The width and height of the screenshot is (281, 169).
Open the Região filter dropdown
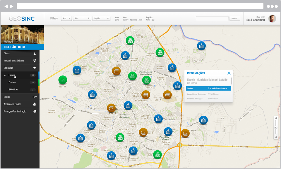click(x=101, y=18)
